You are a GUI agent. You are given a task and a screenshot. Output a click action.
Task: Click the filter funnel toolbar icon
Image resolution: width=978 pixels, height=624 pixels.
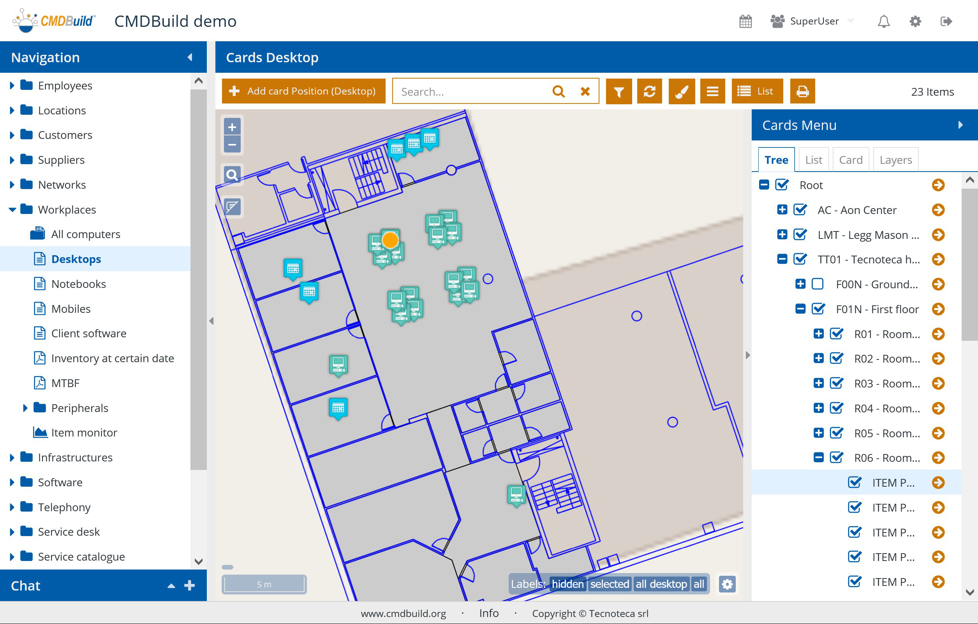coord(619,92)
